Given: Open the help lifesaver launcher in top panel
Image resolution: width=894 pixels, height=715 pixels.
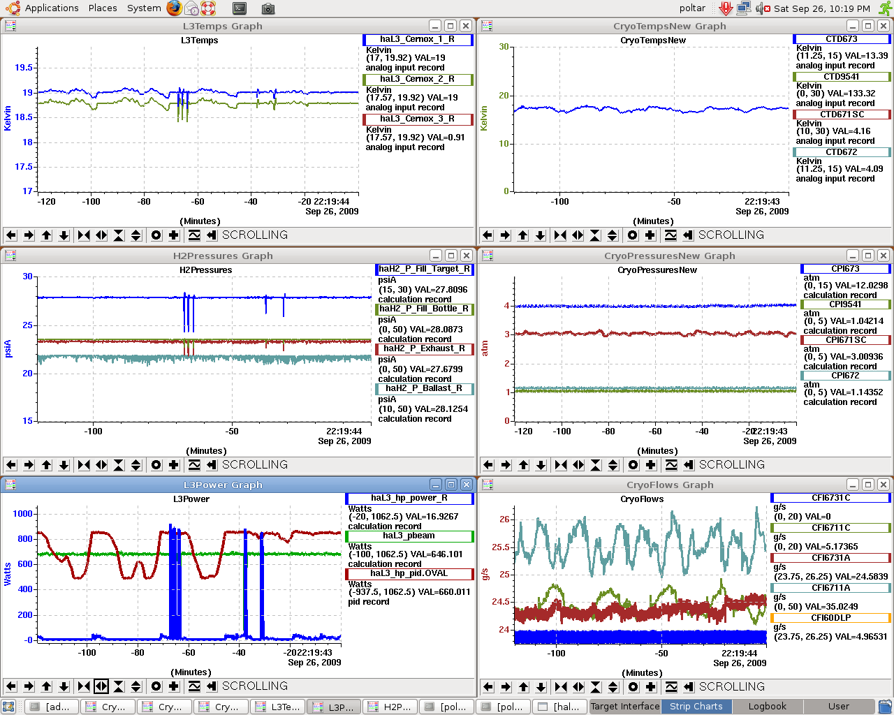Looking at the screenshot, I should coord(208,8).
